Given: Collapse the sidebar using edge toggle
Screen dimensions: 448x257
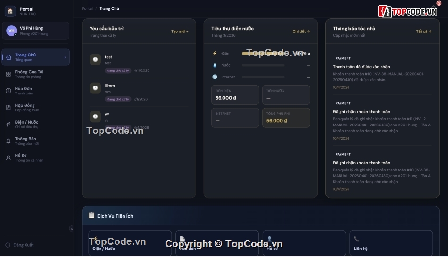Looking at the screenshot, I should click(71, 228).
